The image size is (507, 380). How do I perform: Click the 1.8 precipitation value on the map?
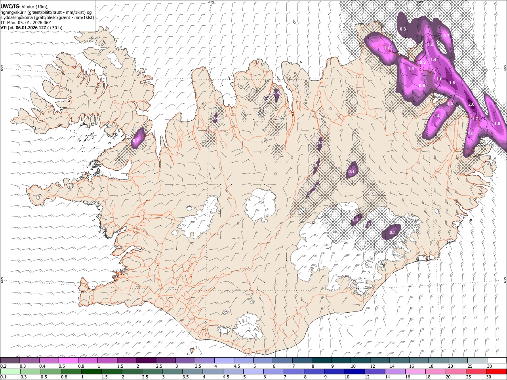(x=452, y=83)
